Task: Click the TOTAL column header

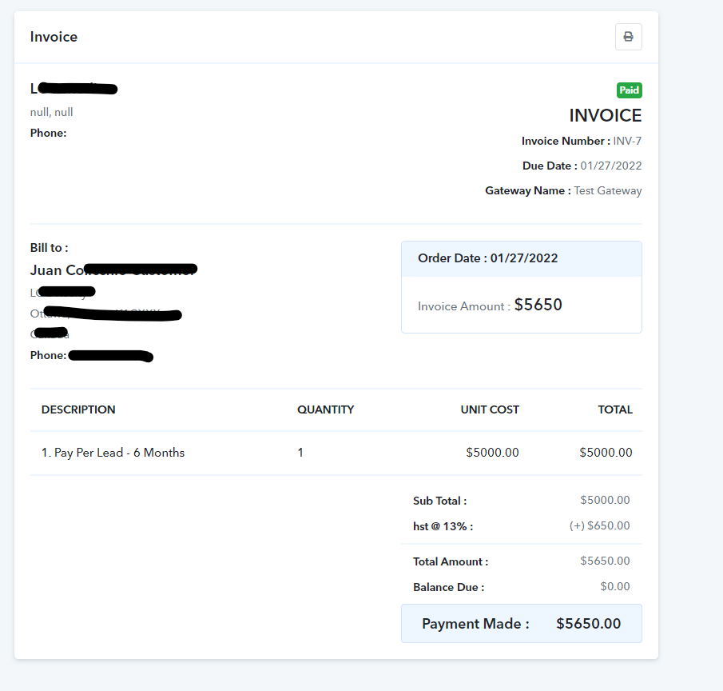Action: pos(615,409)
